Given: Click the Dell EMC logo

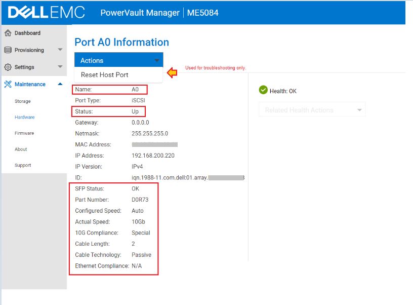Looking at the screenshot, I should 47,13.
